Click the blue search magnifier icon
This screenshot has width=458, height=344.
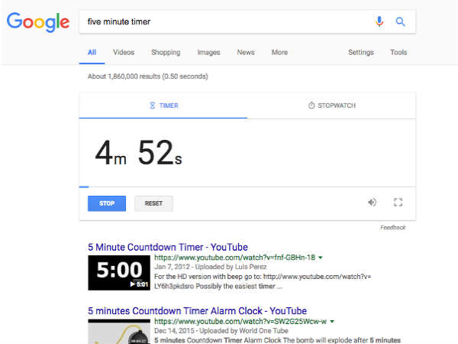400,21
